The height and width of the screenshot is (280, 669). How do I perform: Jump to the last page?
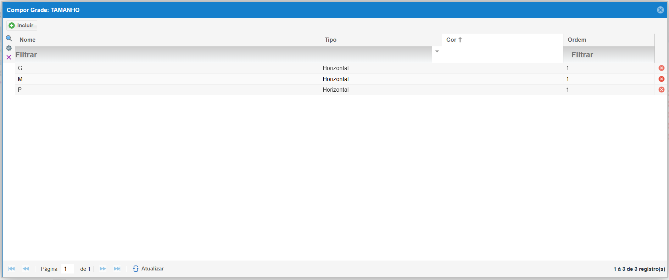(117, 269)
